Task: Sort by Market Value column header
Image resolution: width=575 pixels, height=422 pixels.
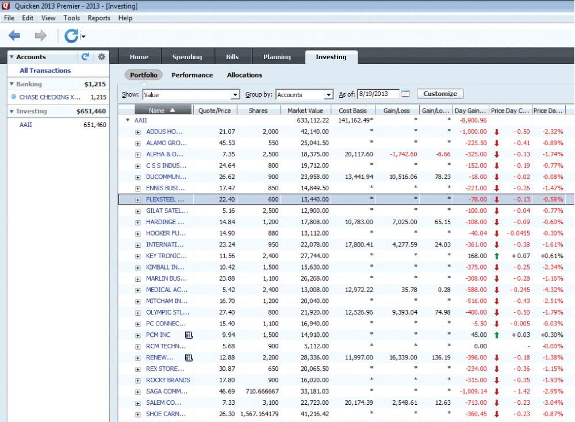Action: point(305,110)
